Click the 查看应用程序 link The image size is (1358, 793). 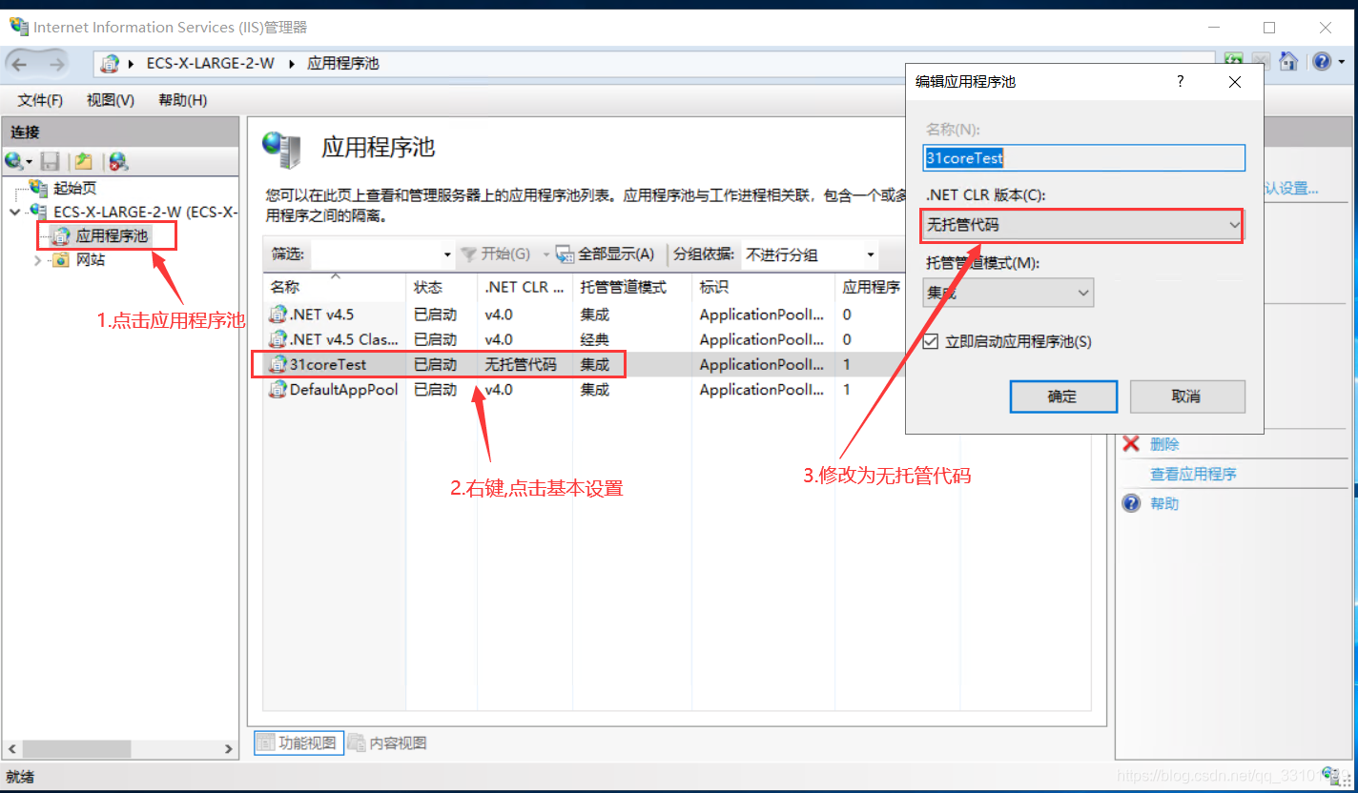(1193, 474)
